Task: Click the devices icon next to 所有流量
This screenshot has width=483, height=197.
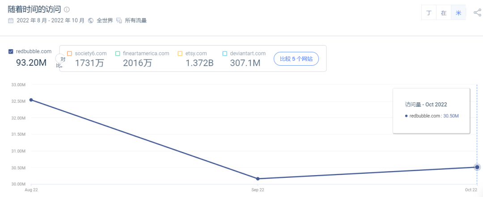Action: click(x=119, y=21)
